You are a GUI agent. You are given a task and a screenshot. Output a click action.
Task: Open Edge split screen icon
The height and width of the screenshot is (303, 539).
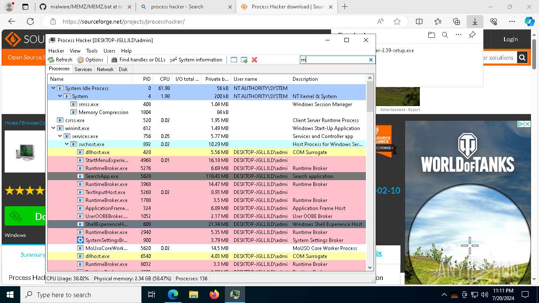(419, 21)
